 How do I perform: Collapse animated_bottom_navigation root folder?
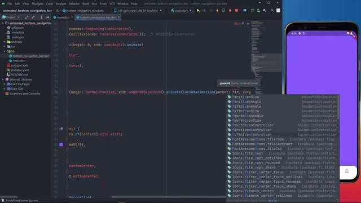coord(3,23)
